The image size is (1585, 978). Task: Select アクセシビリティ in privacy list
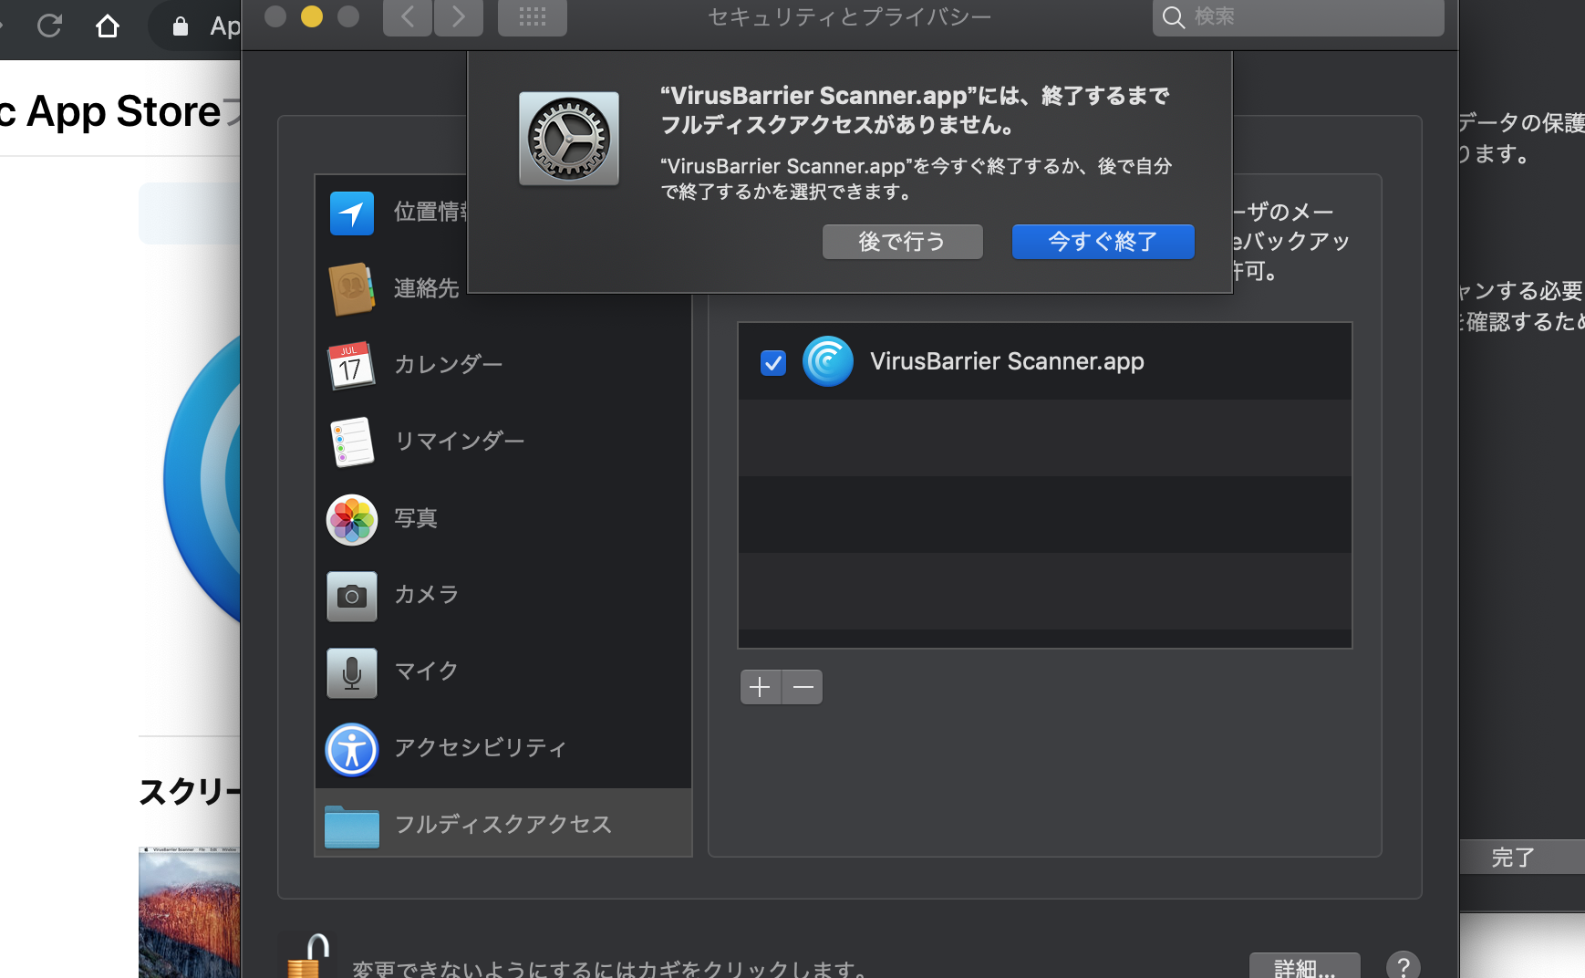click(481, 748)
